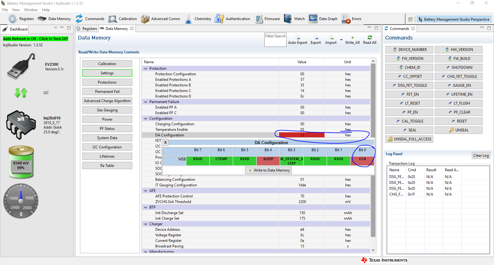Click the Import data memory icon
This screenshot has height=265, width=494.
331,40
